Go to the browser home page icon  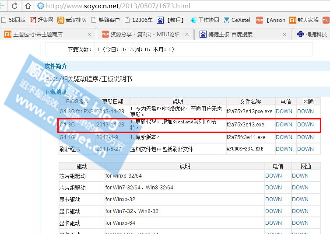pos(28,6)
